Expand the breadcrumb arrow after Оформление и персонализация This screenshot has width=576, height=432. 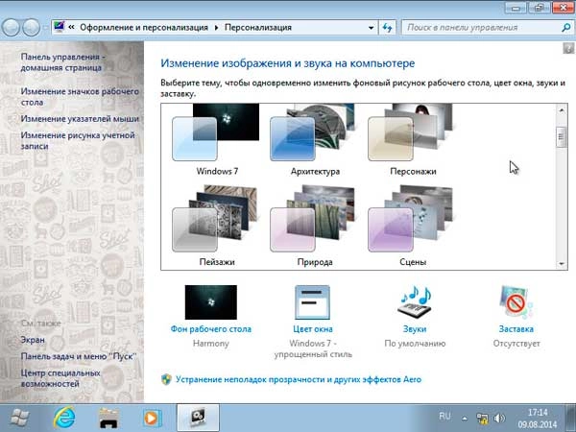click(216, 28)
